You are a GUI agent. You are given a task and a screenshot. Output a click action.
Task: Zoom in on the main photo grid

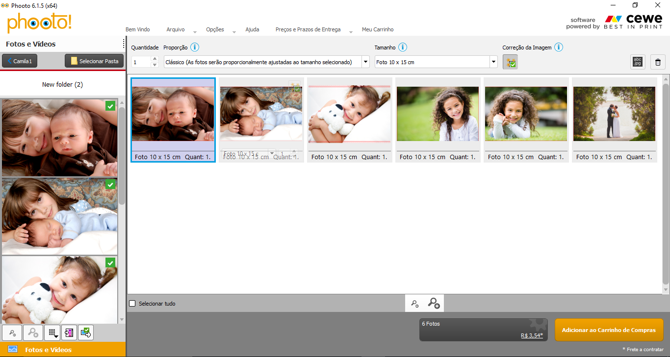coord(434,304)
